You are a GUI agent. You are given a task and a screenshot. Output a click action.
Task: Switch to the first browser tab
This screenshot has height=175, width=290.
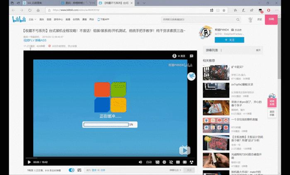point(40,3)
